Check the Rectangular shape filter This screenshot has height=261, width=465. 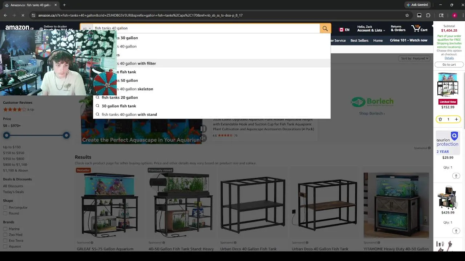click(5, 207)
